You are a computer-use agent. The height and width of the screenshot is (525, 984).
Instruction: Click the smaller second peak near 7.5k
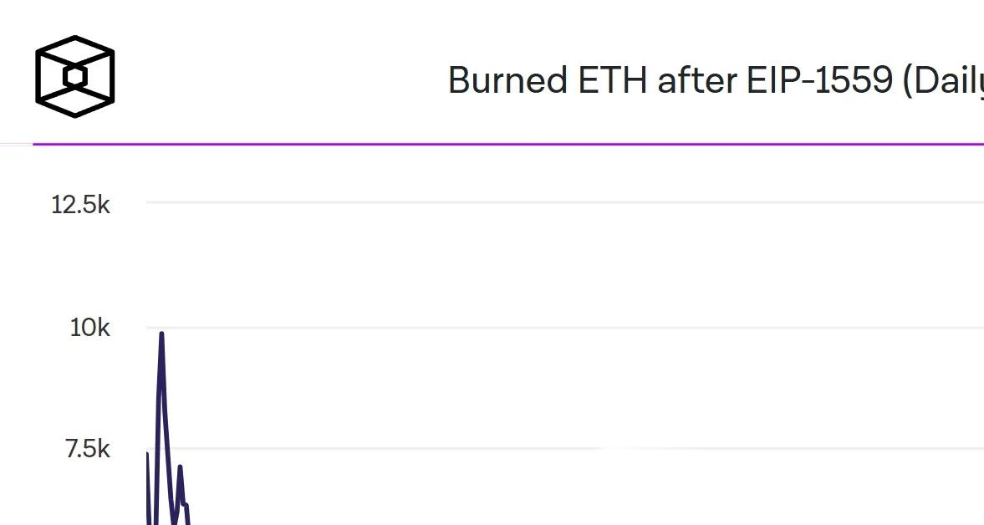point(180,466)
